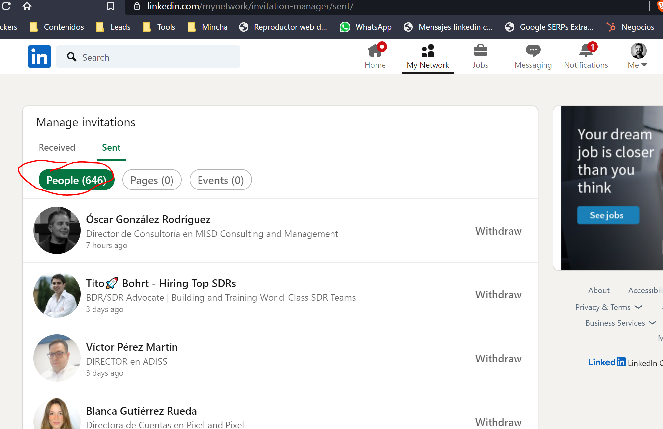Click See jobs in the ad
This screenshot has width=663, height=429.
608,215
